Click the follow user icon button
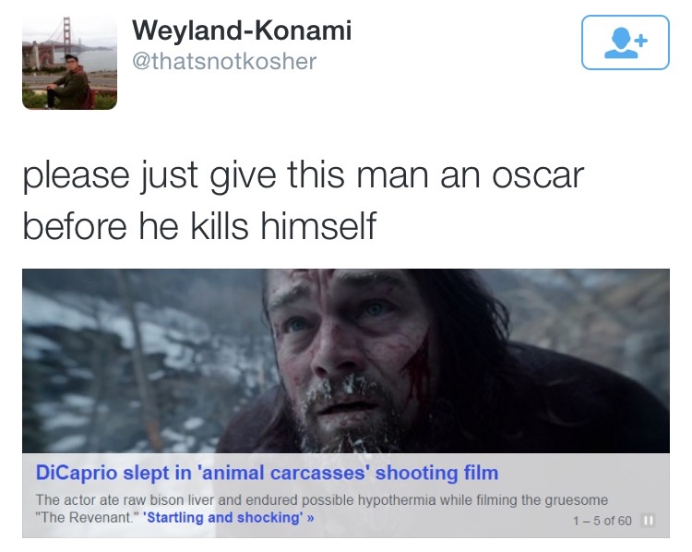The height and width of the screenshot is (552, 692). [x=625, y=43]
